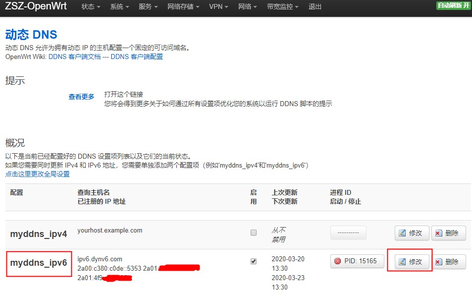472x294 pixels.
Task: Click edit pencil icon in myddns_ipv6 row
Action: pos(402,262)
